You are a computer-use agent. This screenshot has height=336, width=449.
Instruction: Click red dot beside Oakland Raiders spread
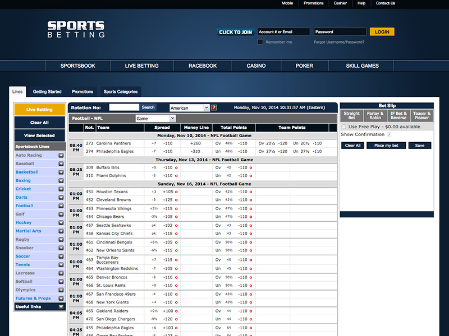click(176, 311)
